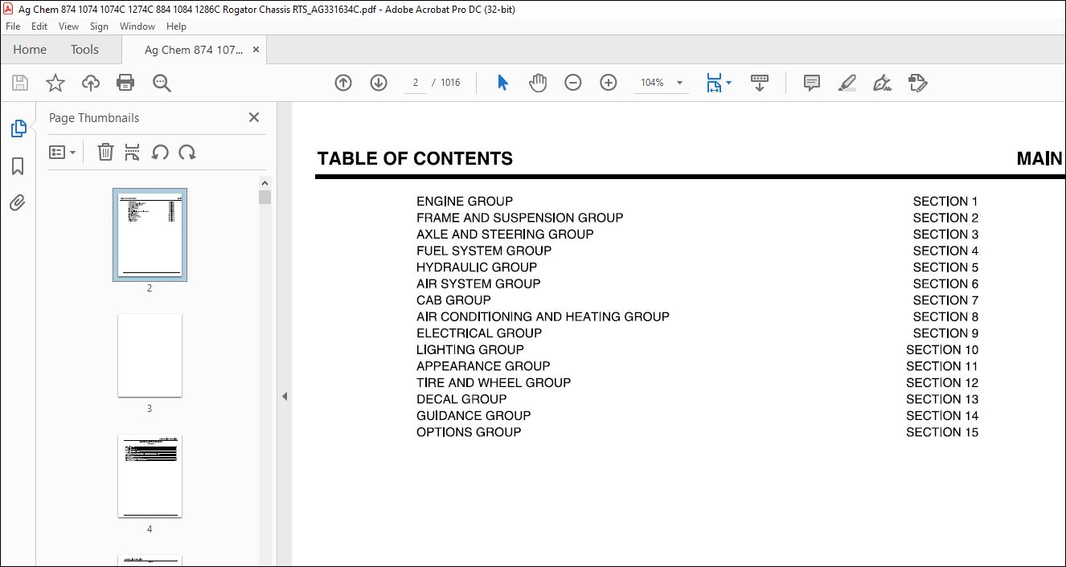Viewport: 1066px width, 567px height.
Task: Select the Highlight text tool
Action: 847,83
